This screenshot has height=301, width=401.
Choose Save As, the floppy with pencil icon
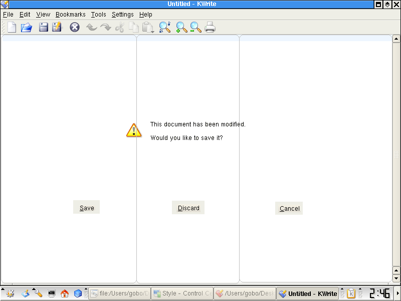[57, 27]
